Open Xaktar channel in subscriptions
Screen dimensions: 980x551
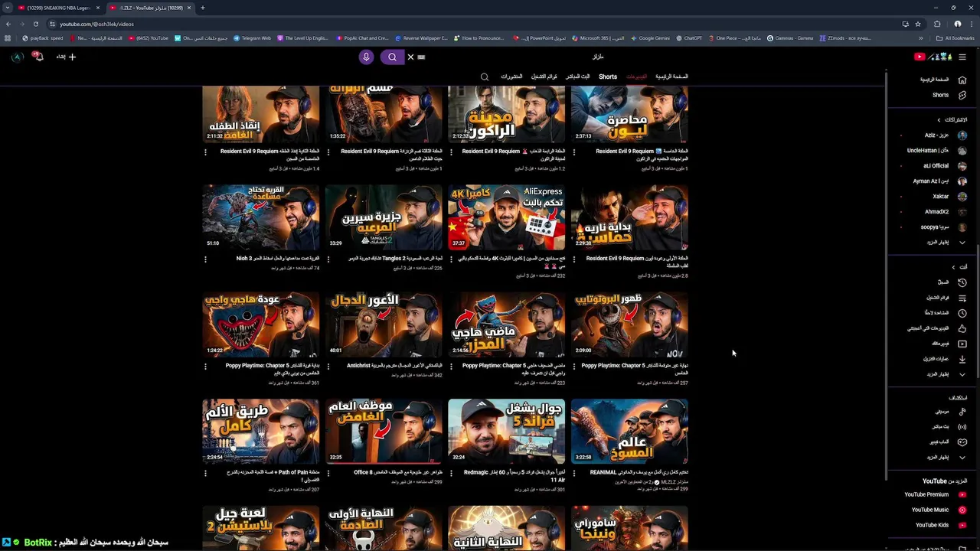point(934,197)
